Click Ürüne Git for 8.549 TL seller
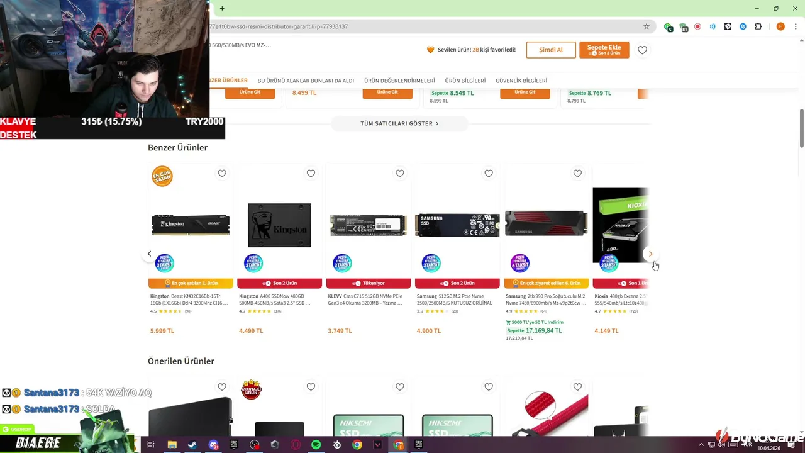 pyautogui.click(x=525, y=92)
